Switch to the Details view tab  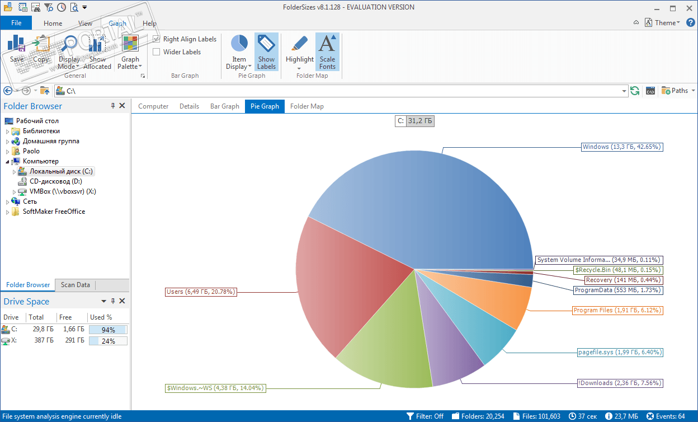coord(190,106)
